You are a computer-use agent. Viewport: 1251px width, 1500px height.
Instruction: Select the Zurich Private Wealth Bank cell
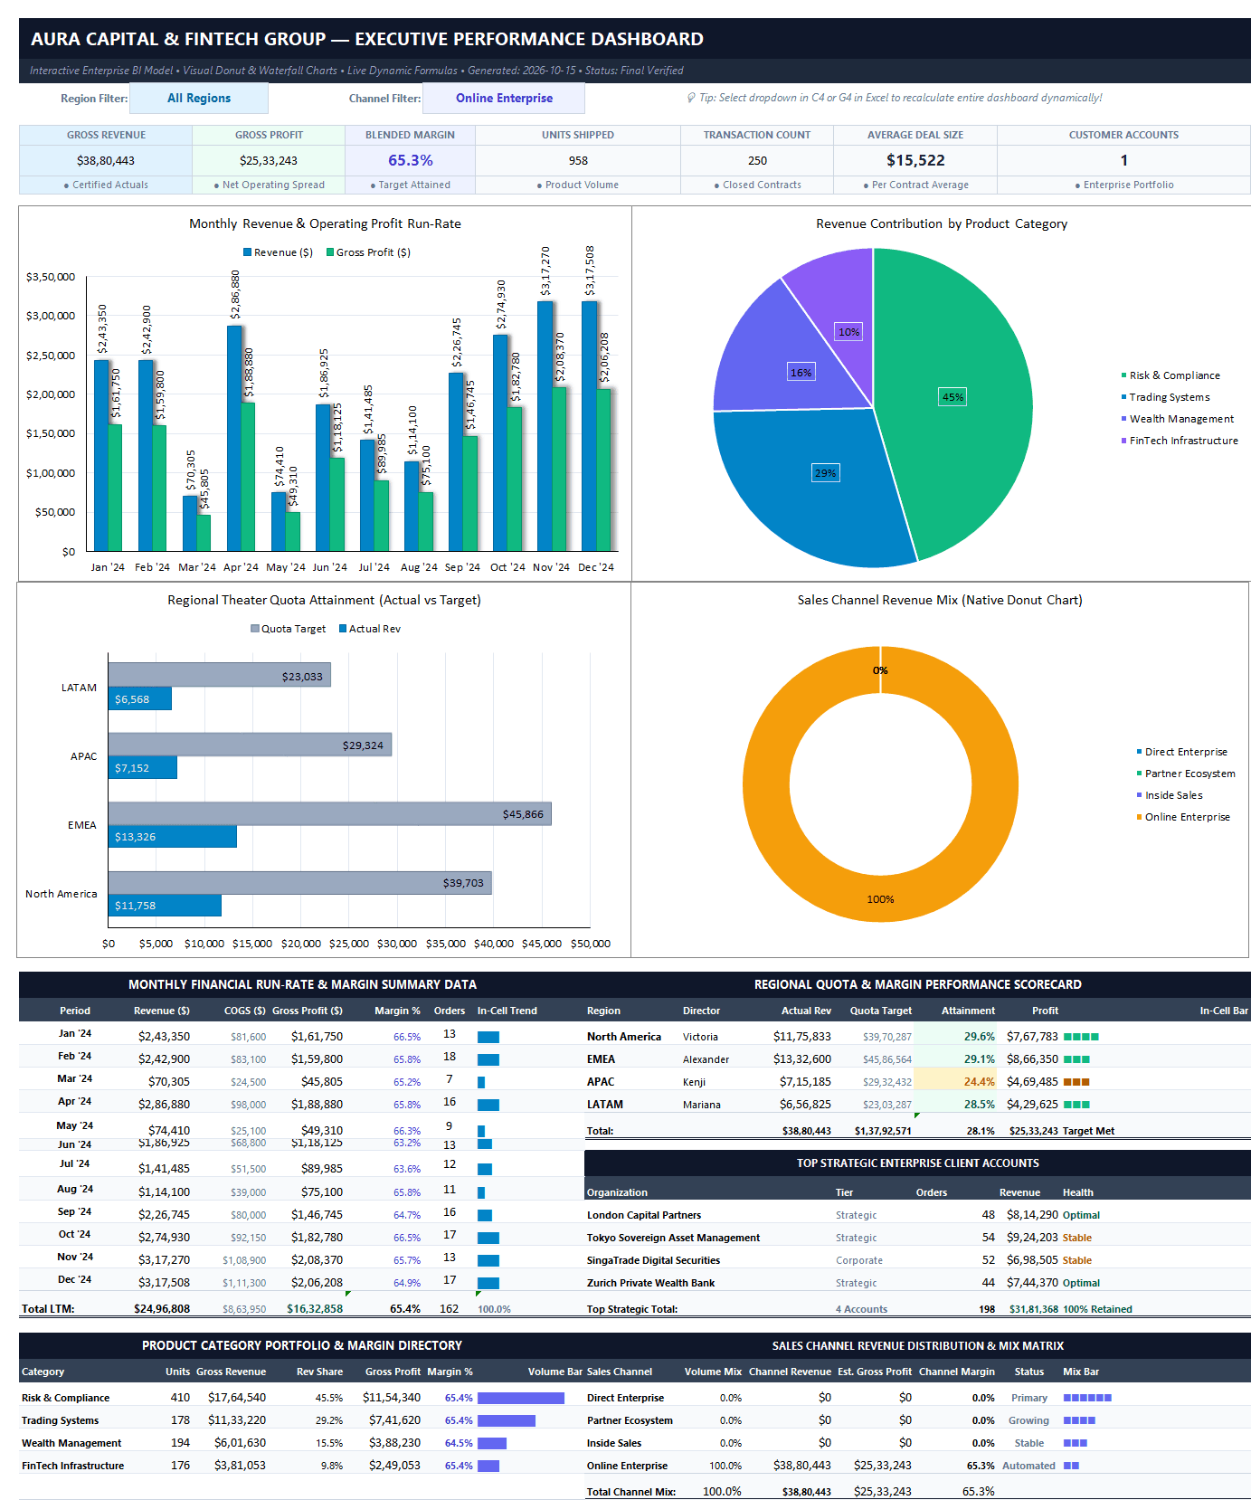click(650, 1283)
